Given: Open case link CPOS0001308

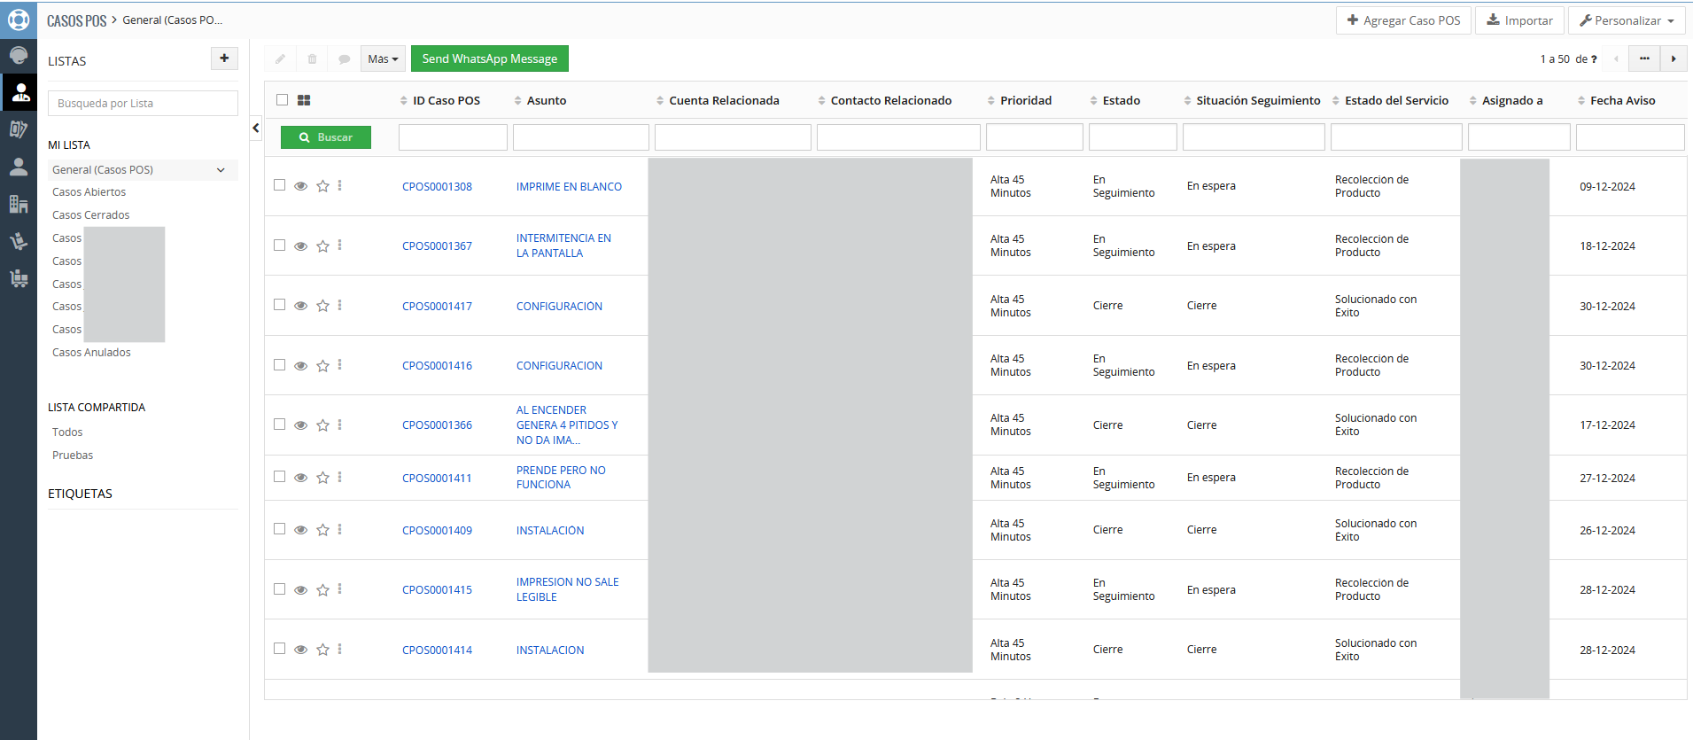Looking at the screenshot, I should click(x=437, y=187).
